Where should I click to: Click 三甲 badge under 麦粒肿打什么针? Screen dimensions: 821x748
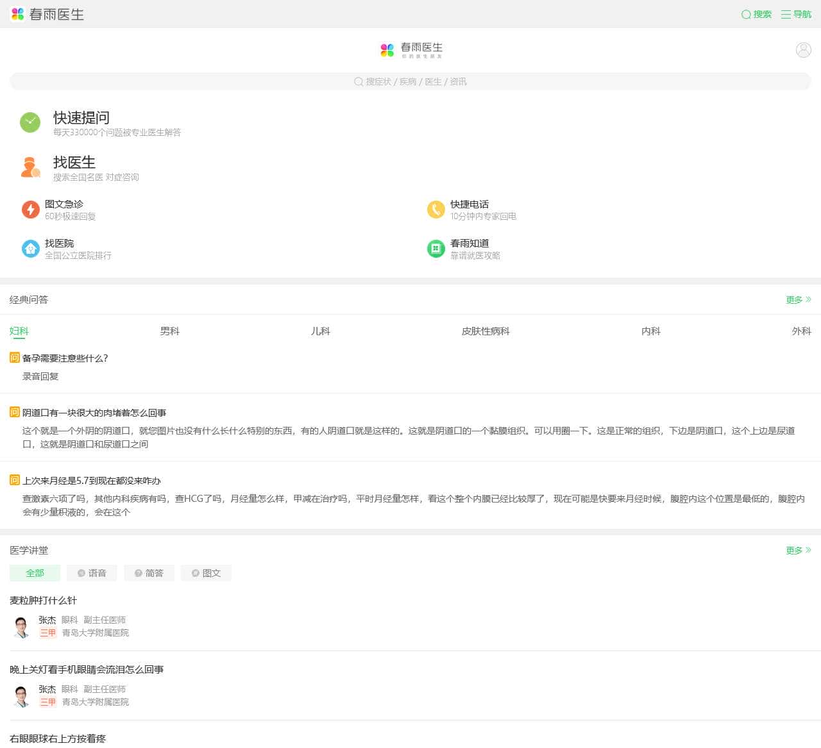(x=48, y=633)
